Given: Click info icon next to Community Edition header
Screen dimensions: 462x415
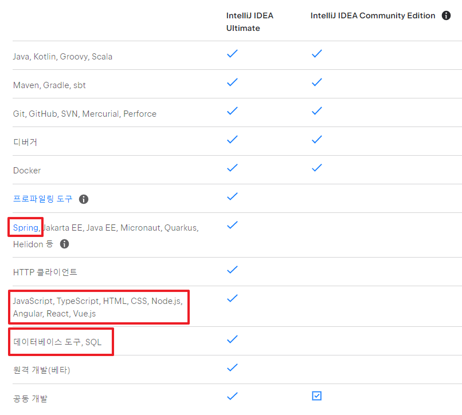Looking at the screenshot, I should (x=446, y=15).
